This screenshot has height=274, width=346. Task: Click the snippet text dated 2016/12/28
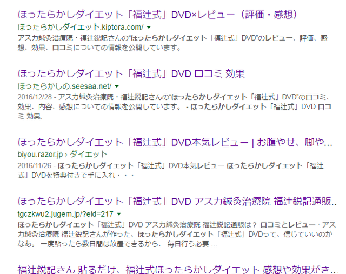[x=174, y=106]
